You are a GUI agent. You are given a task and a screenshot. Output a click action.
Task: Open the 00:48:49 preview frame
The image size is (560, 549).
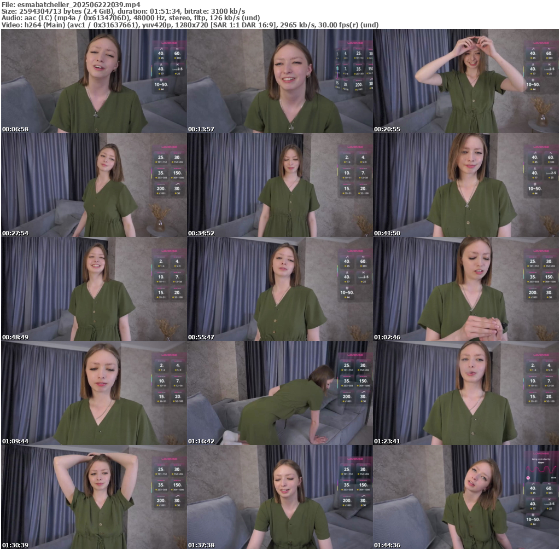[94, 289]
